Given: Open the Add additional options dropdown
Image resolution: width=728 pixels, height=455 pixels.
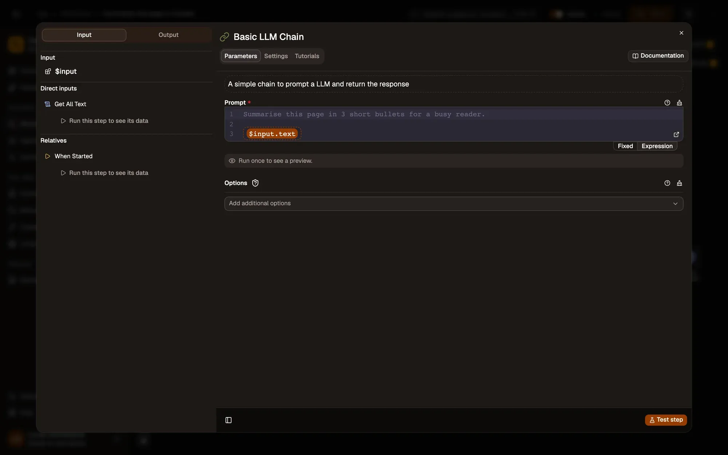Looking at the screenshot, I should [454, 203].
